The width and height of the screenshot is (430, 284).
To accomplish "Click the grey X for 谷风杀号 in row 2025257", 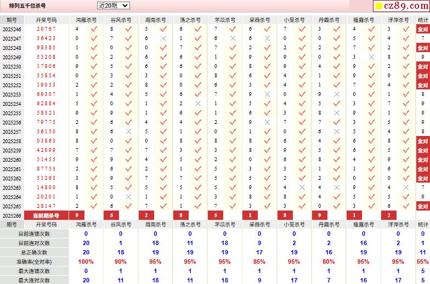I will [x=128, y=132].
